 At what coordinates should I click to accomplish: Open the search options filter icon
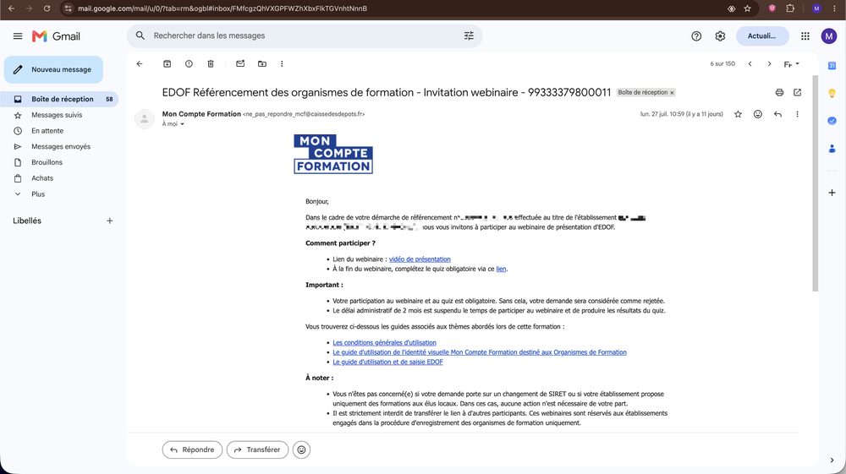(x=469, y=35)
